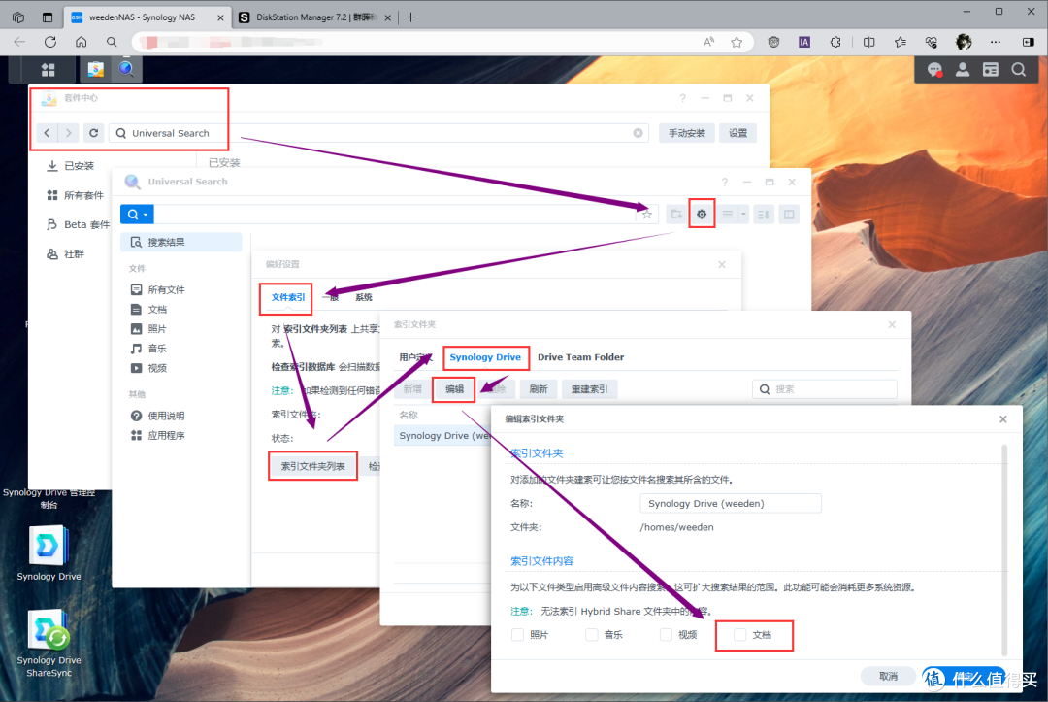
Task: Click 刷新 button in index folder dialog
Action: pos(538,389)
